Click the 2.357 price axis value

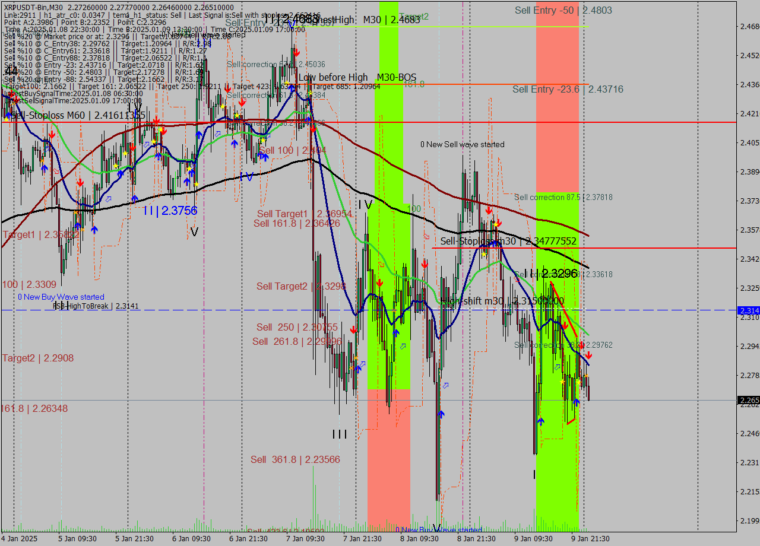click(749, 230)
